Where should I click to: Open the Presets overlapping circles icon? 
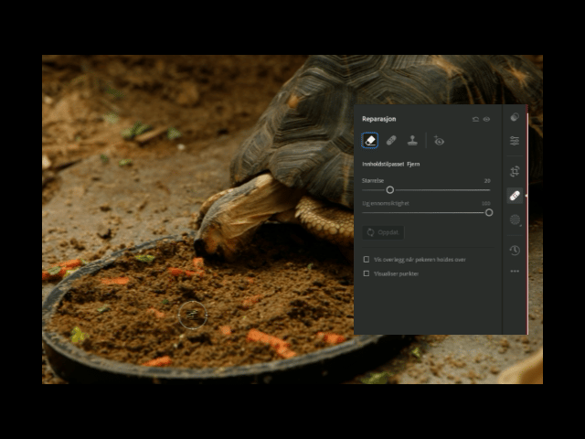click(x=515, y=117)
